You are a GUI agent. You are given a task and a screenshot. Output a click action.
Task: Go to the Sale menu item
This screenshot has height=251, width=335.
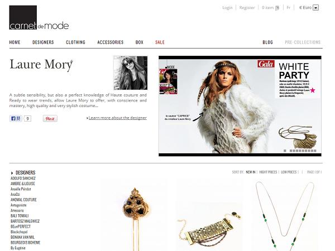coord(160,42)
